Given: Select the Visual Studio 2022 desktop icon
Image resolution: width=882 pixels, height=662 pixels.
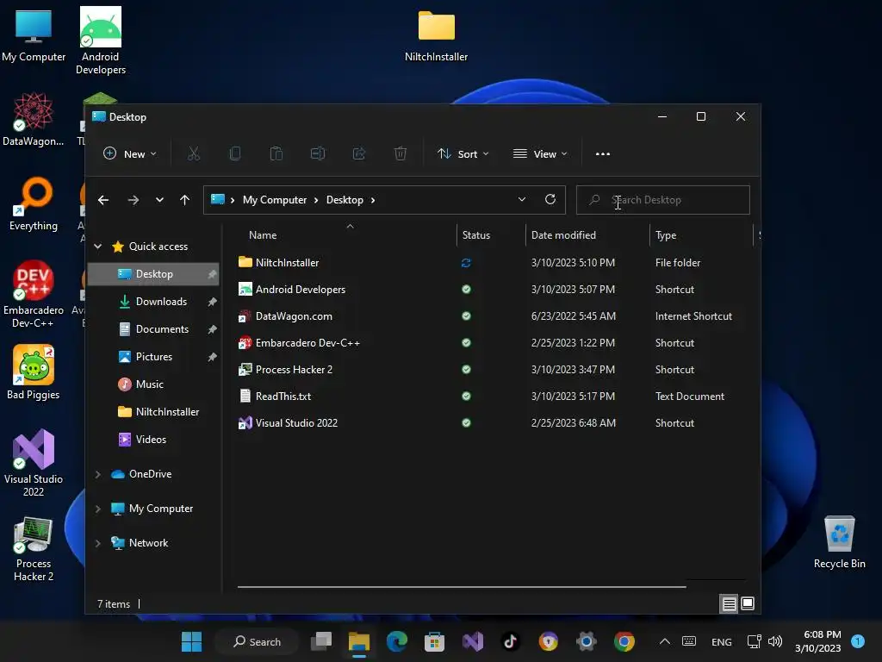Looking at the screenshot, I should click(x=34, y=463).
